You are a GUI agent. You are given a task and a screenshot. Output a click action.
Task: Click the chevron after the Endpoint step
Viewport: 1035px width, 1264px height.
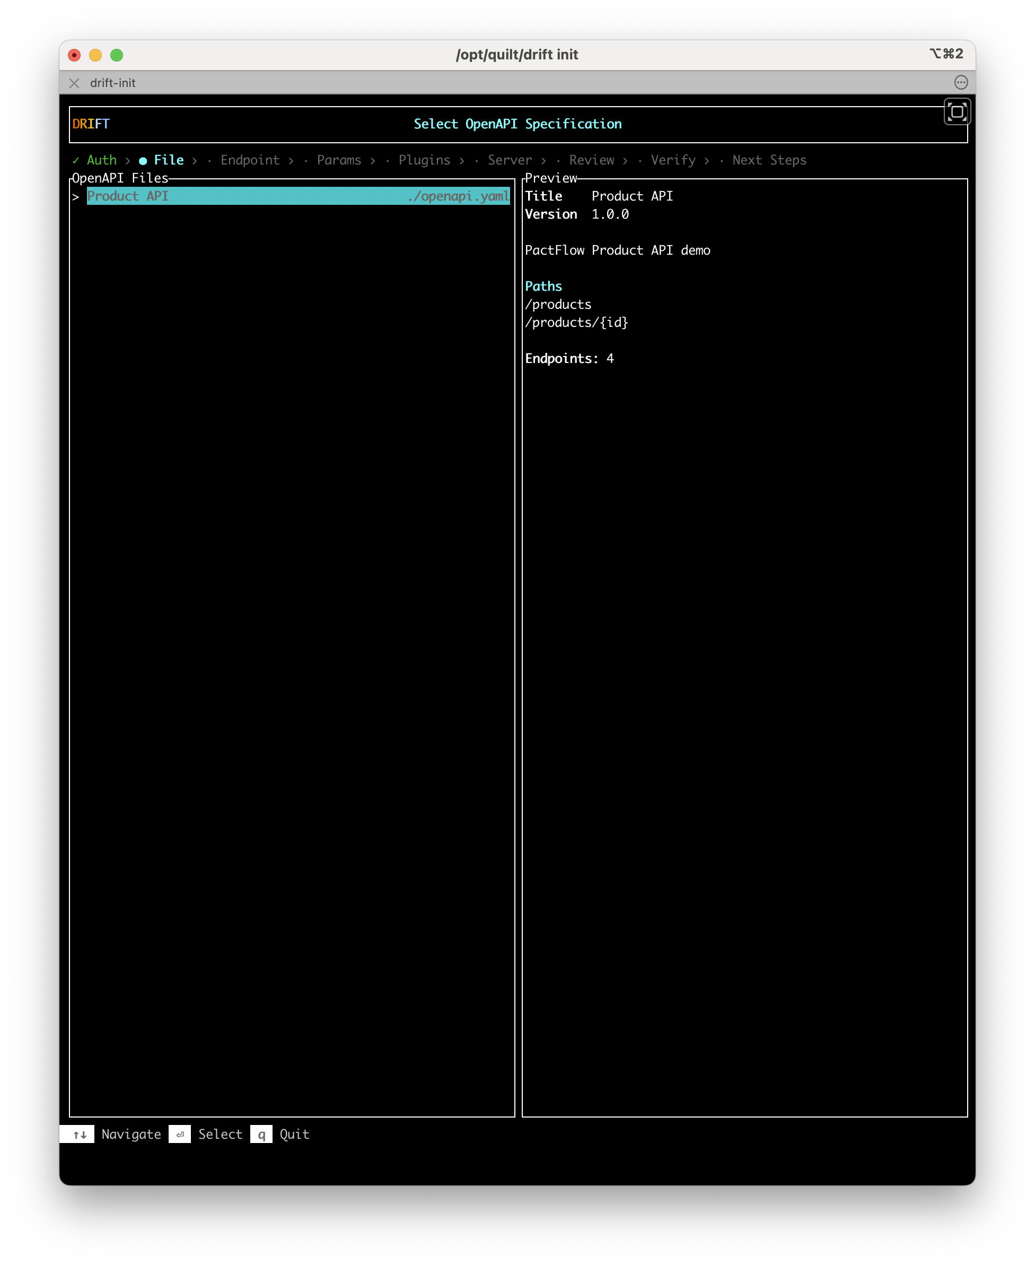pyautogui.click(x=291, y=160)
